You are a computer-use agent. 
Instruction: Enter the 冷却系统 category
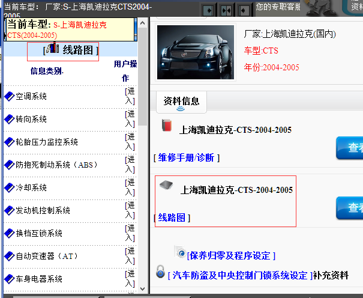click(x=130, y=187)
